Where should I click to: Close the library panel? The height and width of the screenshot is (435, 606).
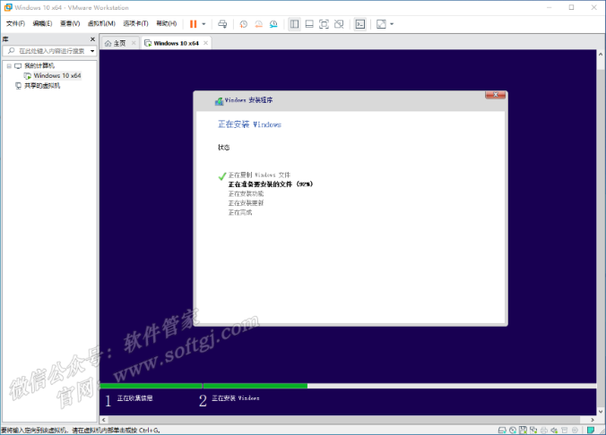(92, 39)
